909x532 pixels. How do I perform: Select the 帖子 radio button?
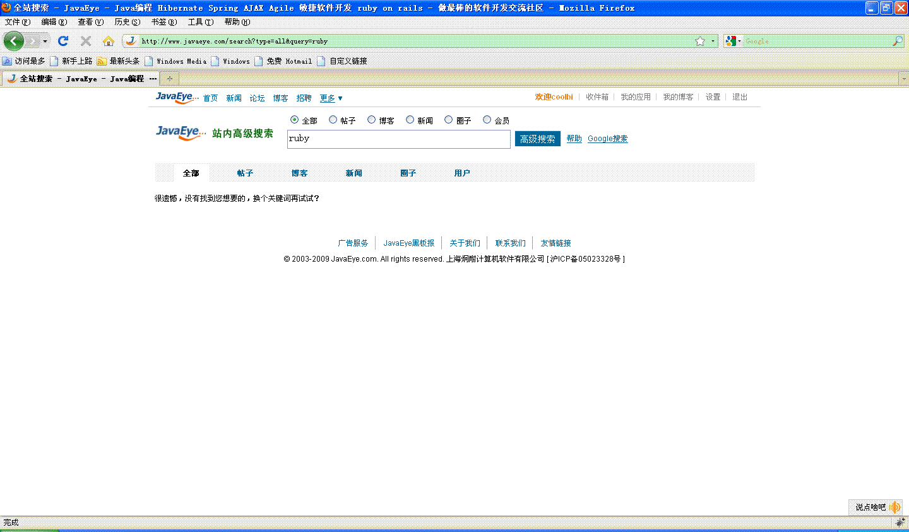coord(333,120)
